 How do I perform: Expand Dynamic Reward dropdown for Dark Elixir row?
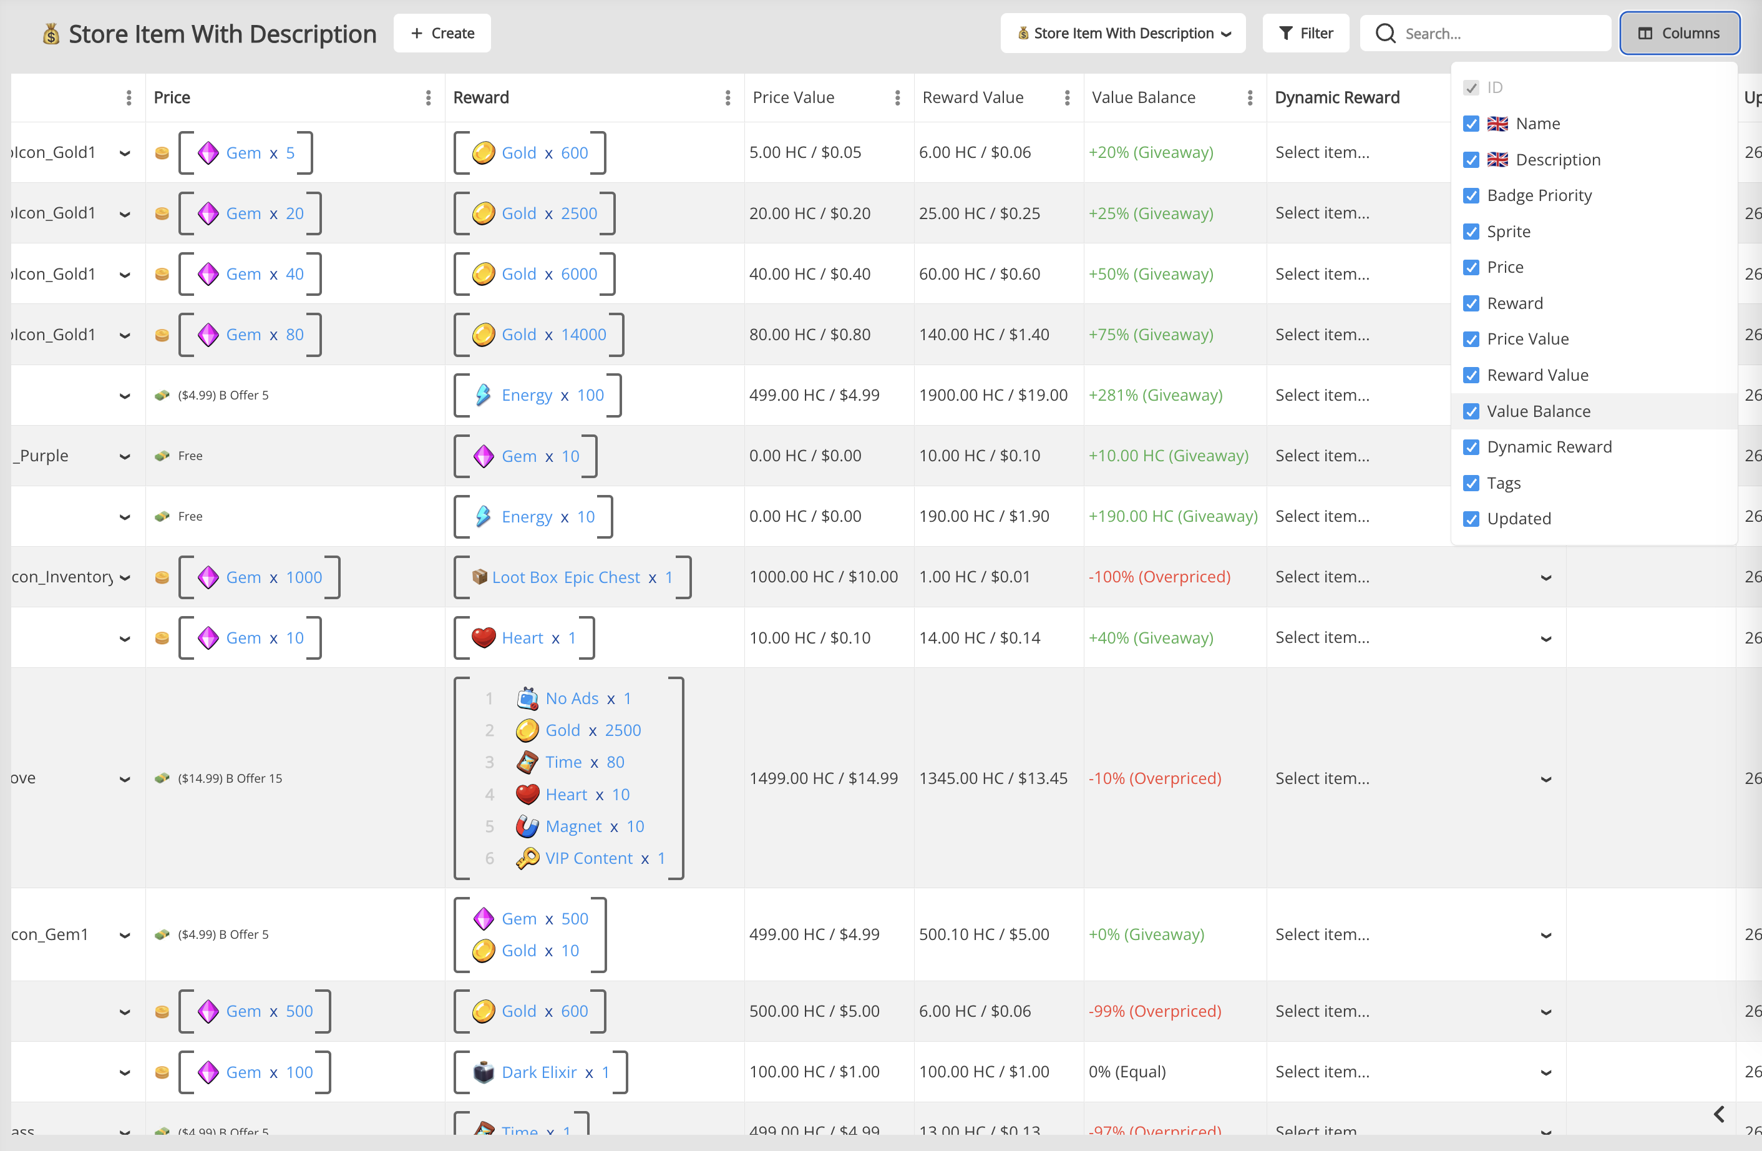(1546, 1072)
